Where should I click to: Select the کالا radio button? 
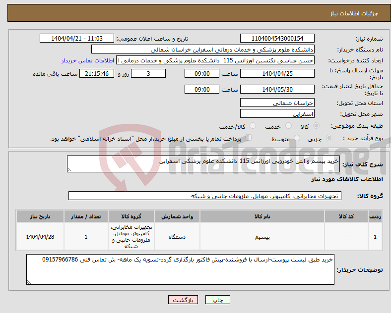pyautogui.click(x=316, y=126)
